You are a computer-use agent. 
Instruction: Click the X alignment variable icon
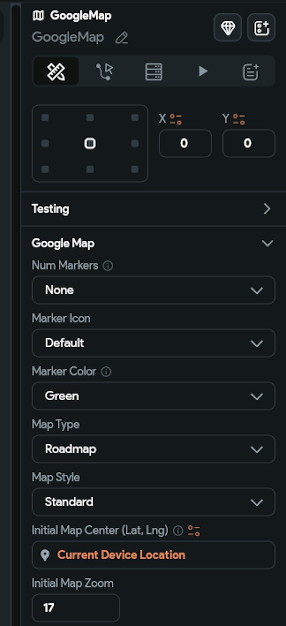click(x=176, y=119)
